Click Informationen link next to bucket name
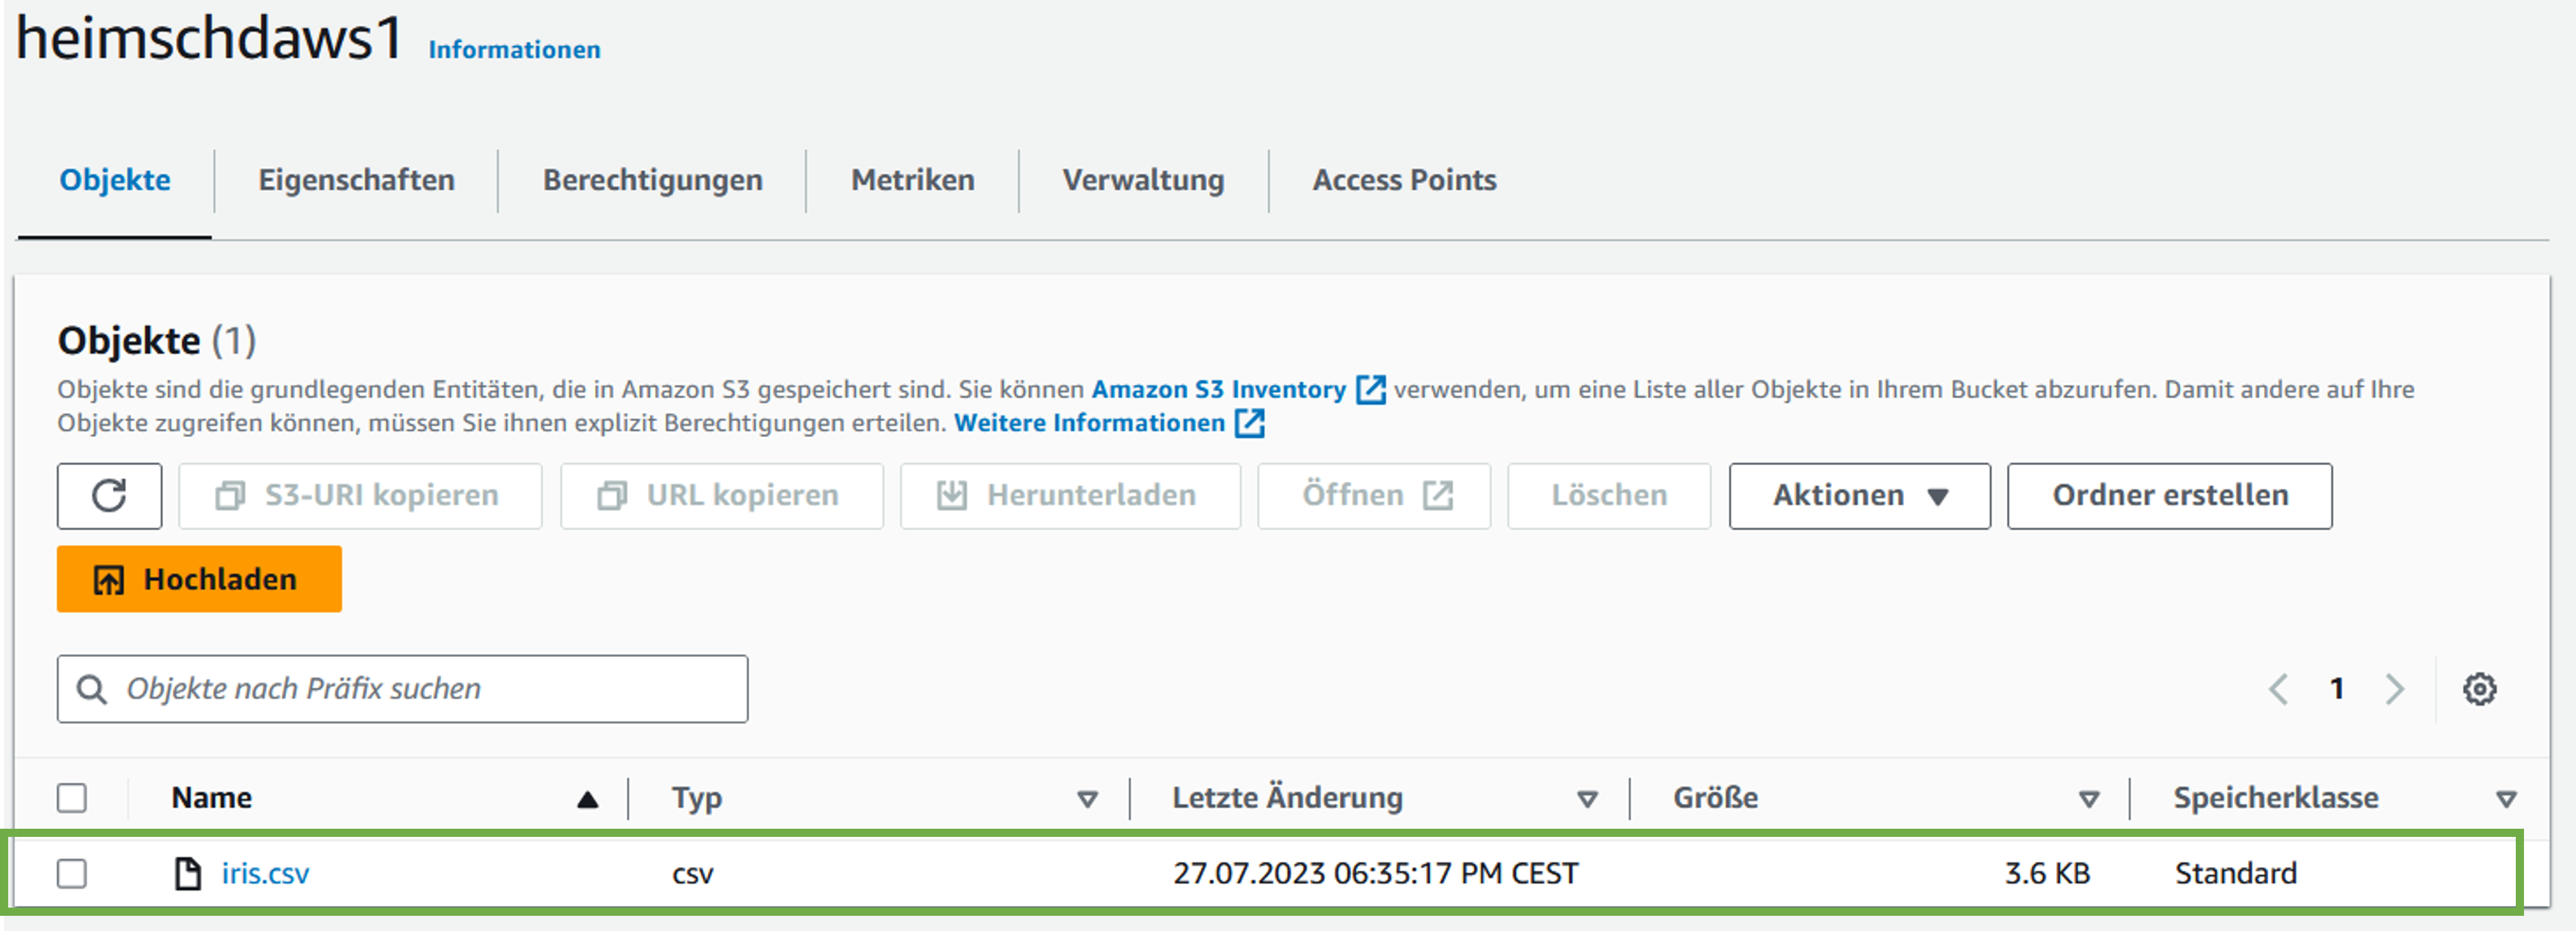This screenshot has height=931, width=2576. point(514,50)
